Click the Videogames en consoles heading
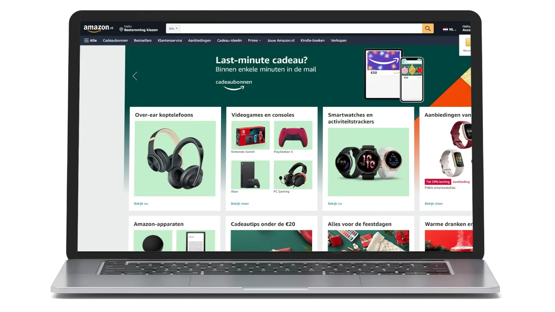Image resolution: width=555 pixels, height=312 pixels. click(x=263, y=115)
